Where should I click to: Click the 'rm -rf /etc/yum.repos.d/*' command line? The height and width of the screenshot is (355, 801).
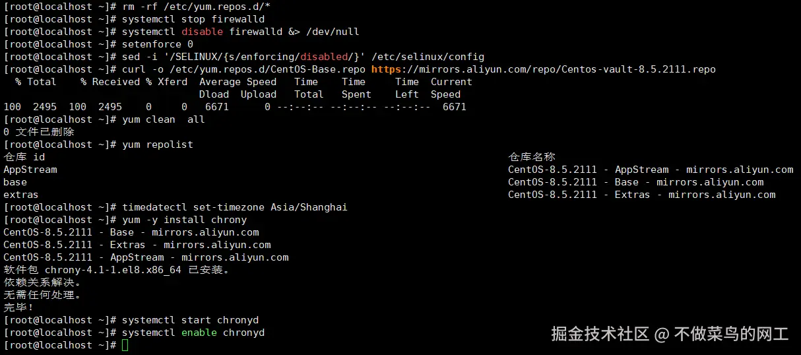197,7
